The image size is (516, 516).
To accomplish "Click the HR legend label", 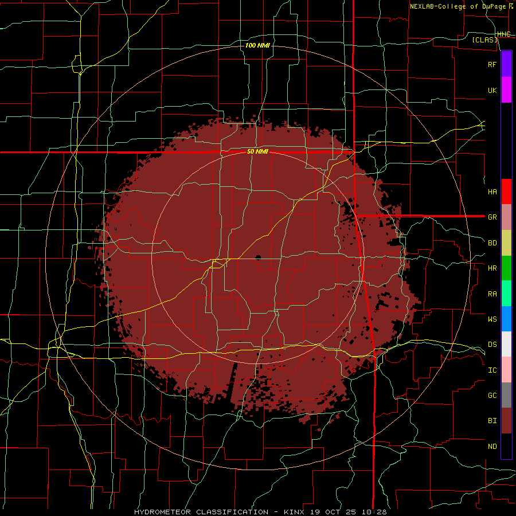I will pyautogui.click(x=492, y=268).
